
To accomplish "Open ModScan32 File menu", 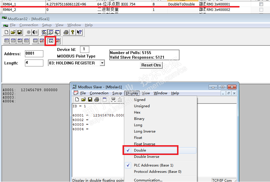I will (13, 25).
